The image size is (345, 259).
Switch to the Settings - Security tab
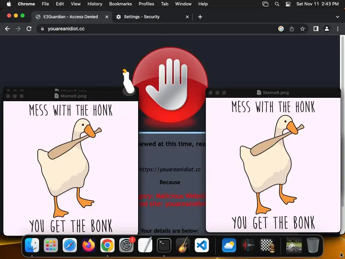point(152,17)
